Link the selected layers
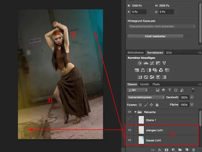Image resolution: width=202 pixels, height=152 pixels. point(153,150)
